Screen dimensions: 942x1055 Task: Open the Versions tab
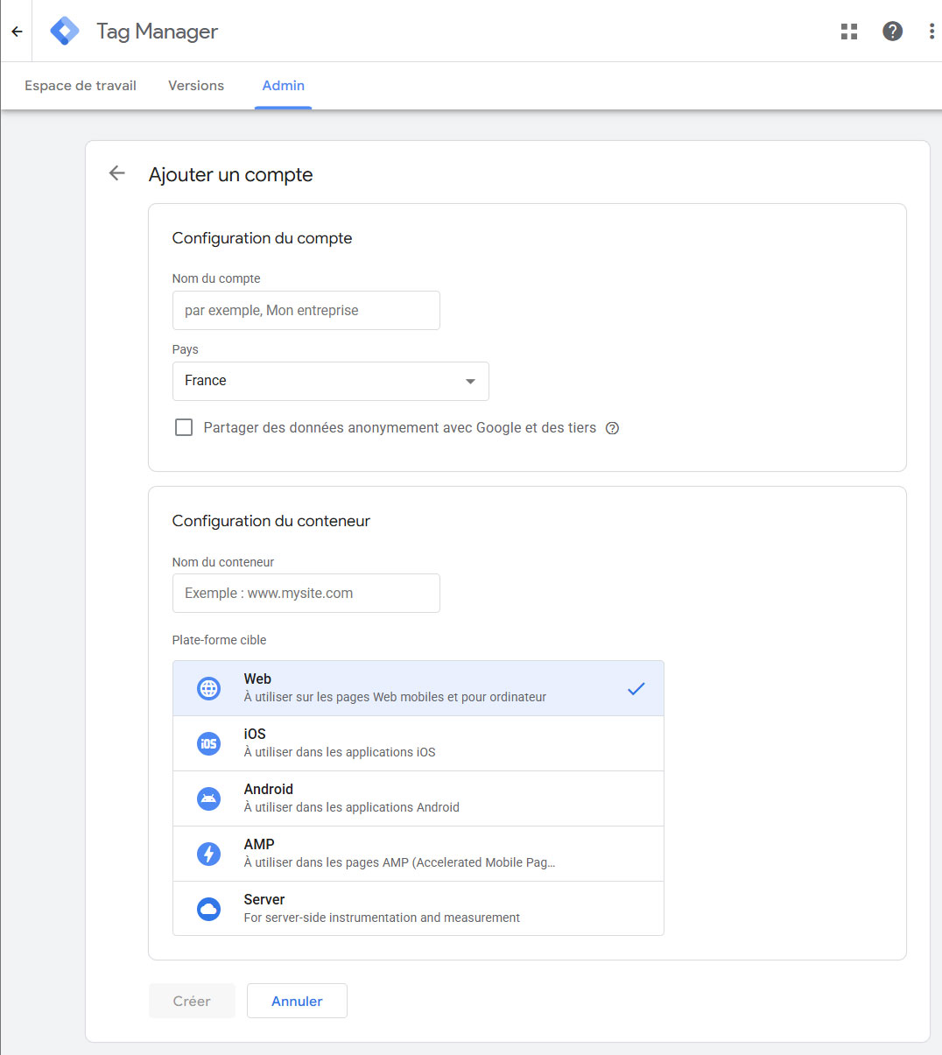196,86
